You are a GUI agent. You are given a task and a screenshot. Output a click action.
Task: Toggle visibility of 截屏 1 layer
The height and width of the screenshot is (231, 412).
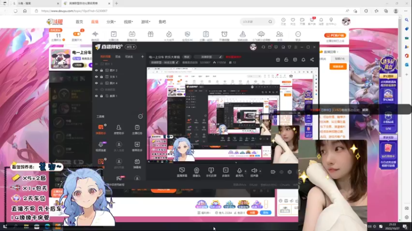coord(96,96)
